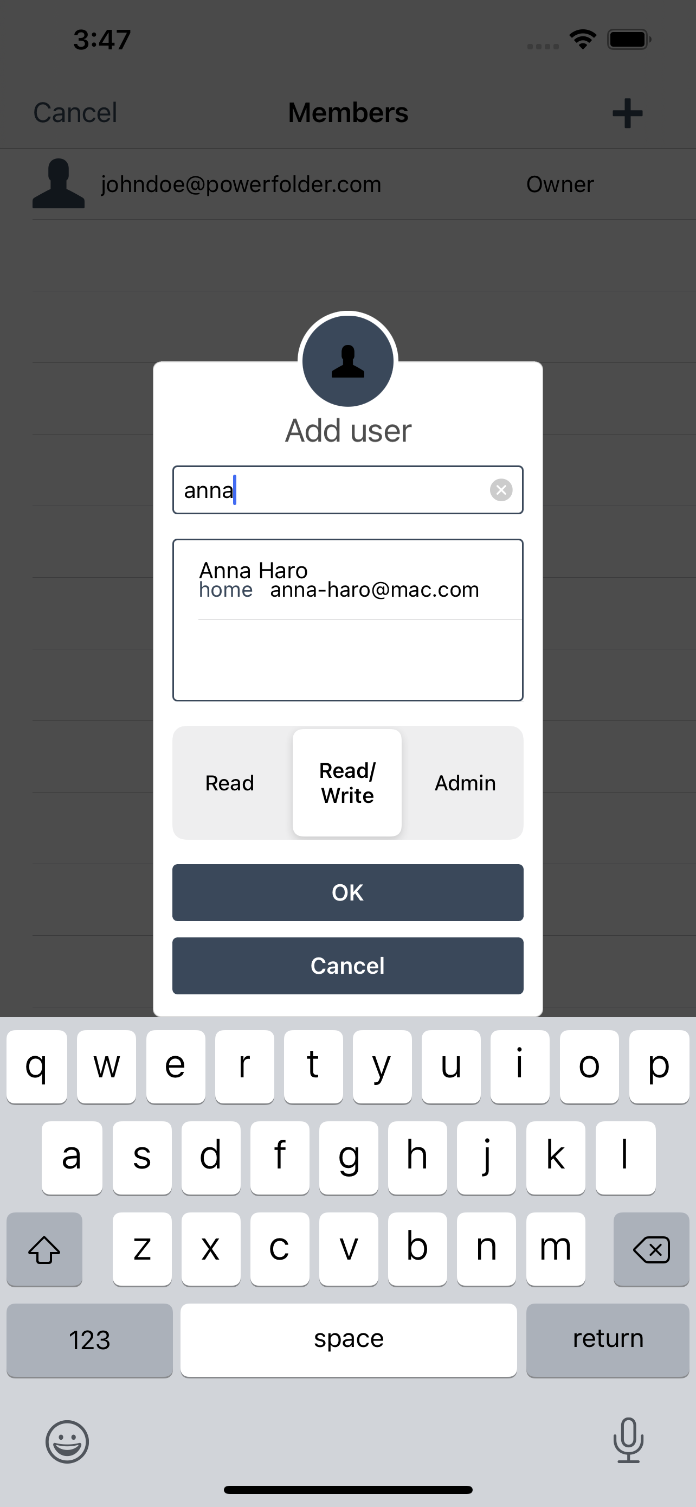Select the Read permission option
The width and height of the screenshot is (696, 1507).
(230, 783)
